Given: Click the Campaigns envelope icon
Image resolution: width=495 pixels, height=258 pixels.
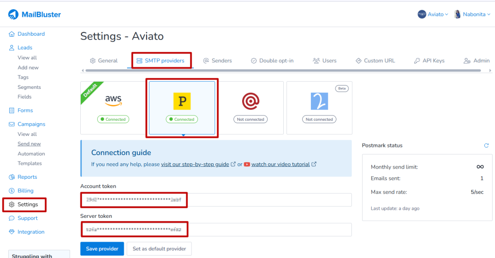Looking at the screenshot, I should click(12, 124).
